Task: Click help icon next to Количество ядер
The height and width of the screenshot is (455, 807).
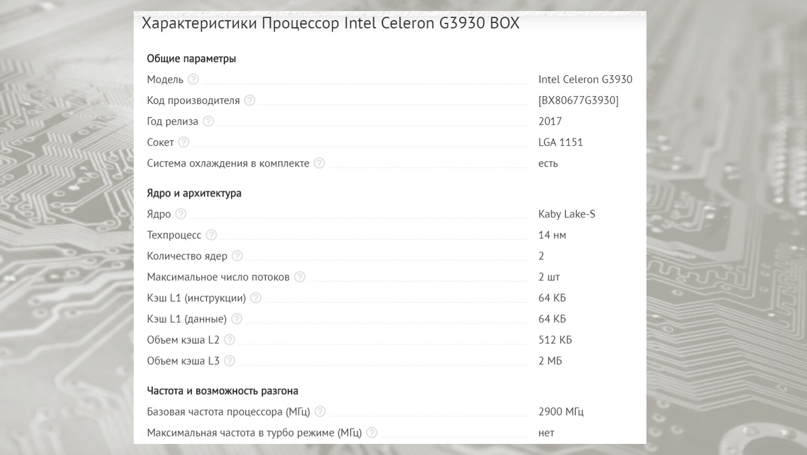Action: click(237, 256)
